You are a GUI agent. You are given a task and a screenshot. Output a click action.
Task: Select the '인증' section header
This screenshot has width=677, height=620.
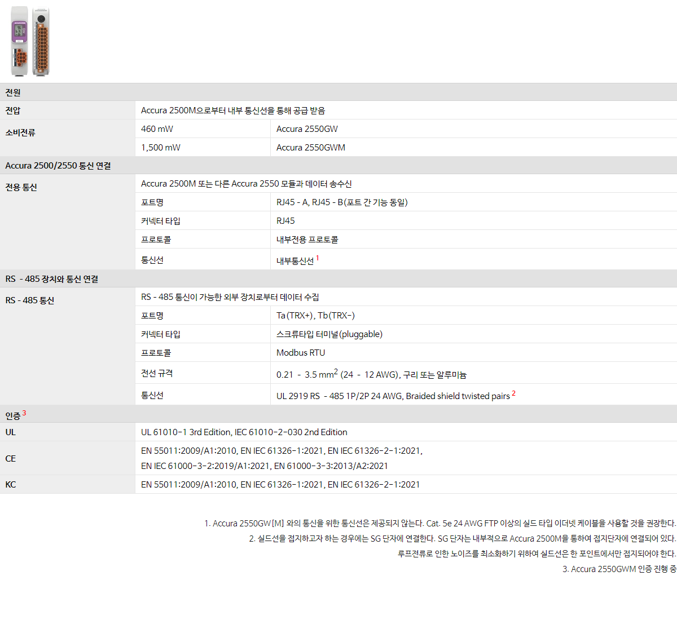click(338, 414)
